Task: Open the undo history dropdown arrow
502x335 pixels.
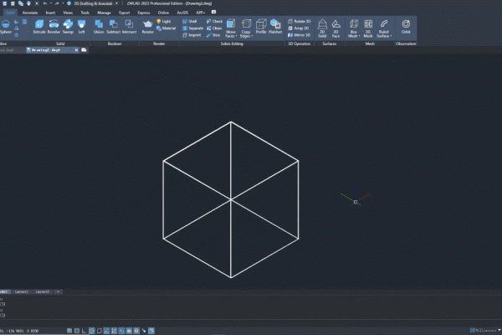Action: click(51, 3)
